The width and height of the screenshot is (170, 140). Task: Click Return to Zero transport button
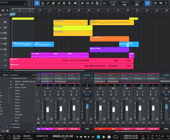click(93, 137)
